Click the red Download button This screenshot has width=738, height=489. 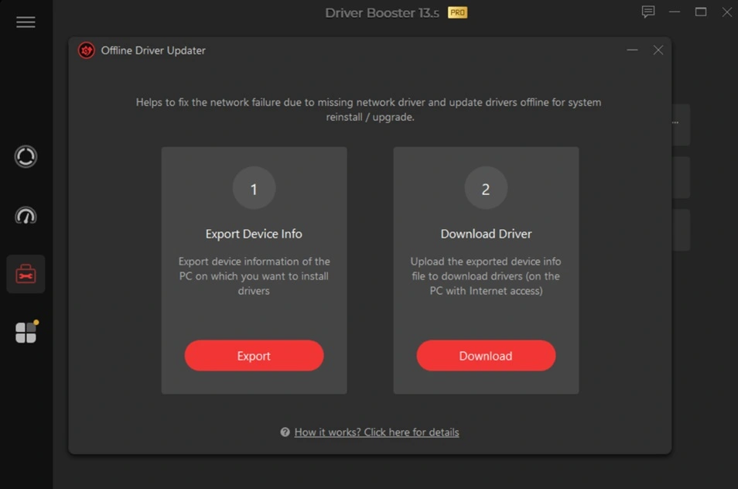click(486, 355)
